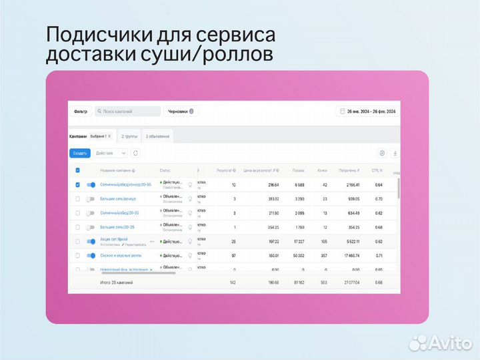Viewport: 480px width, 360px height.
Task: Click the download export icon
Action: click(395, 153)
